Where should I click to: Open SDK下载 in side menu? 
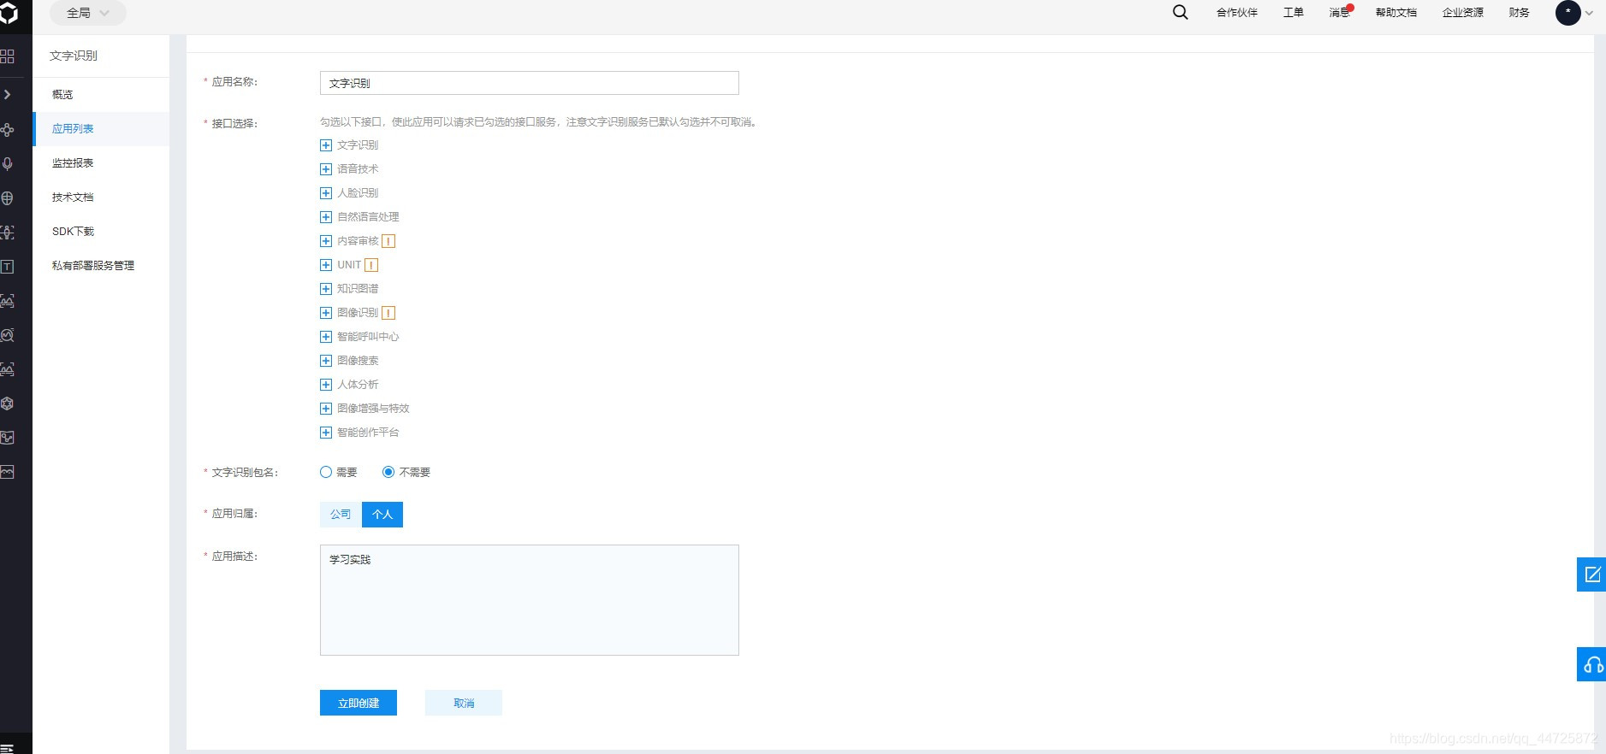point(101,232)
